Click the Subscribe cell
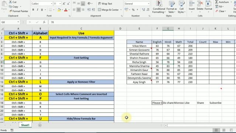236x133 pixels. tap(215, 103)
